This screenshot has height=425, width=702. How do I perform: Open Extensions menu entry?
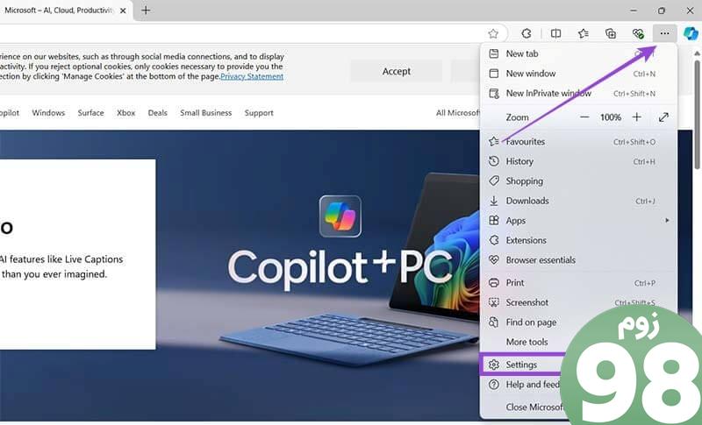(x=577, y=240)
